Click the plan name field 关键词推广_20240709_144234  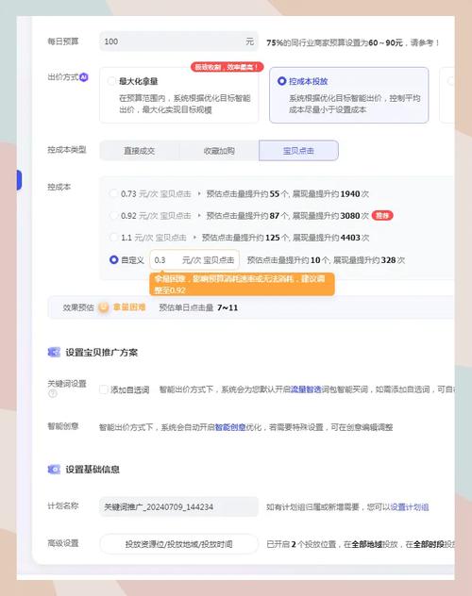[x=178, y=506]
